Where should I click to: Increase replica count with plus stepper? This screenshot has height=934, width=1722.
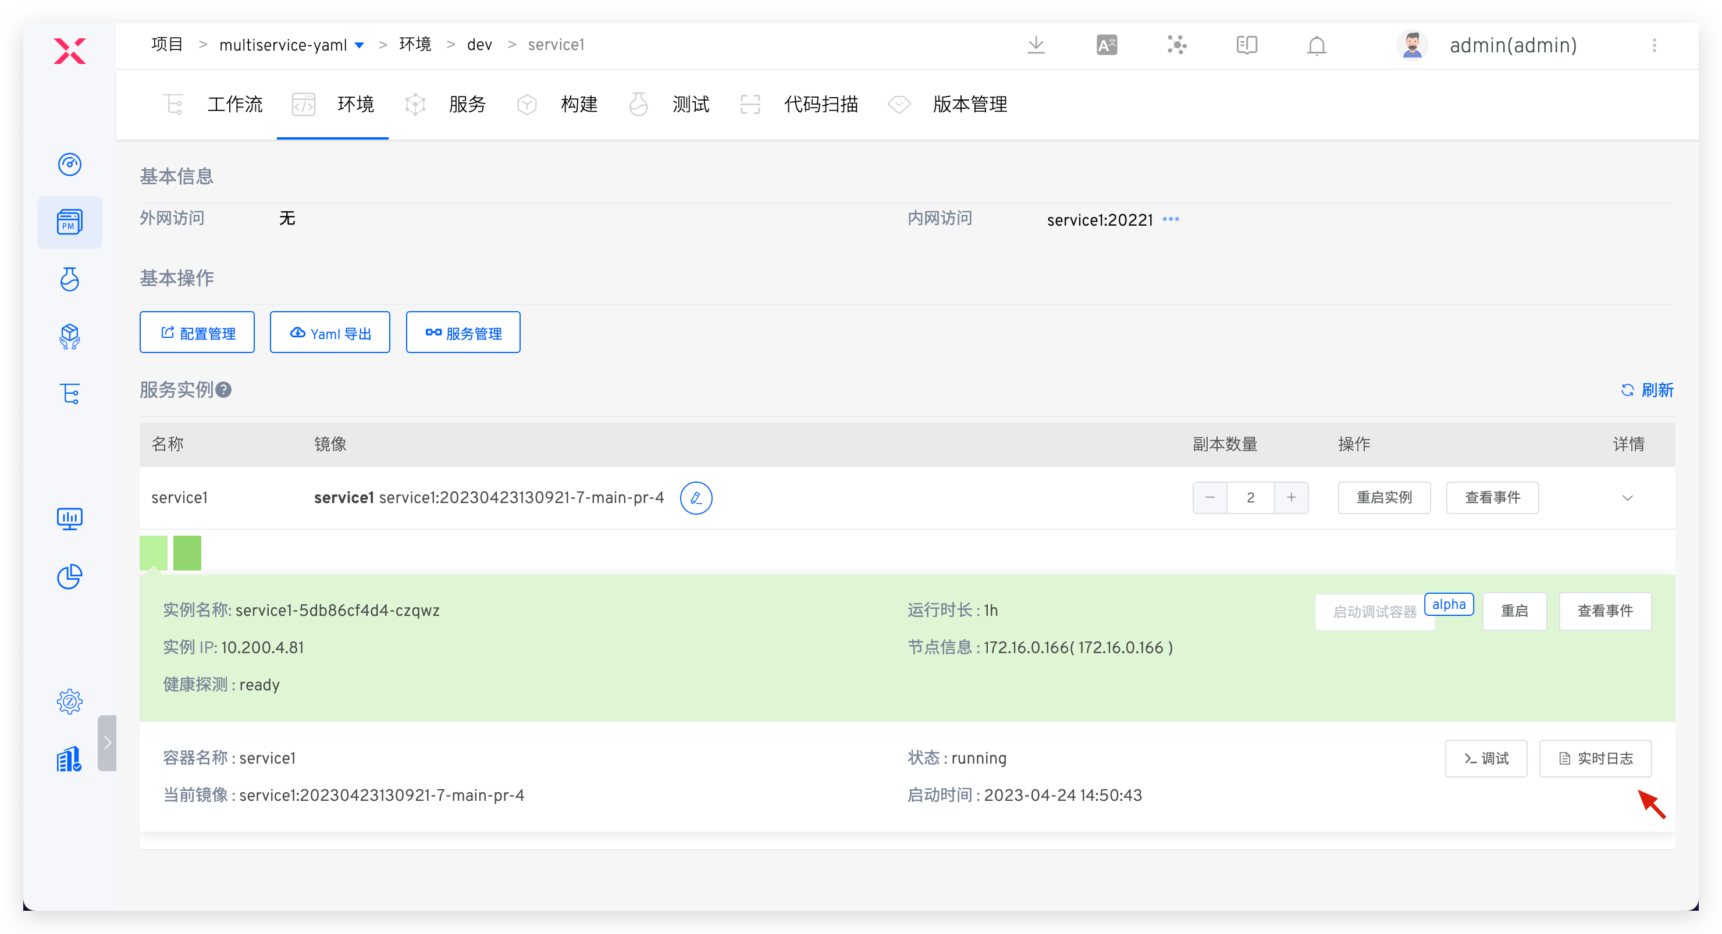click(1291, 498)
